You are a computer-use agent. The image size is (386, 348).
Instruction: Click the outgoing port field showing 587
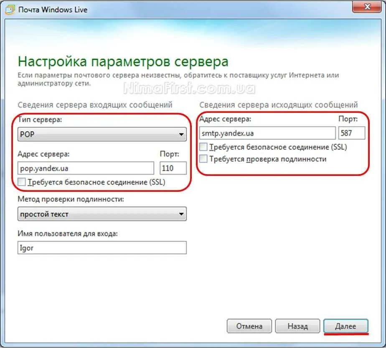tap(352, 133)
